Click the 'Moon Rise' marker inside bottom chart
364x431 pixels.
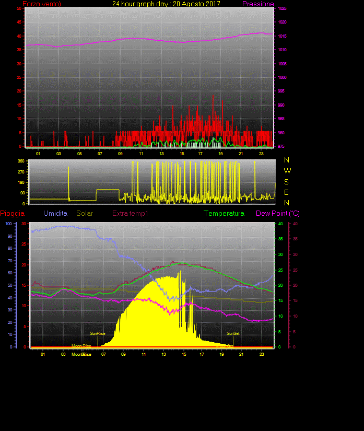[81, 346]
